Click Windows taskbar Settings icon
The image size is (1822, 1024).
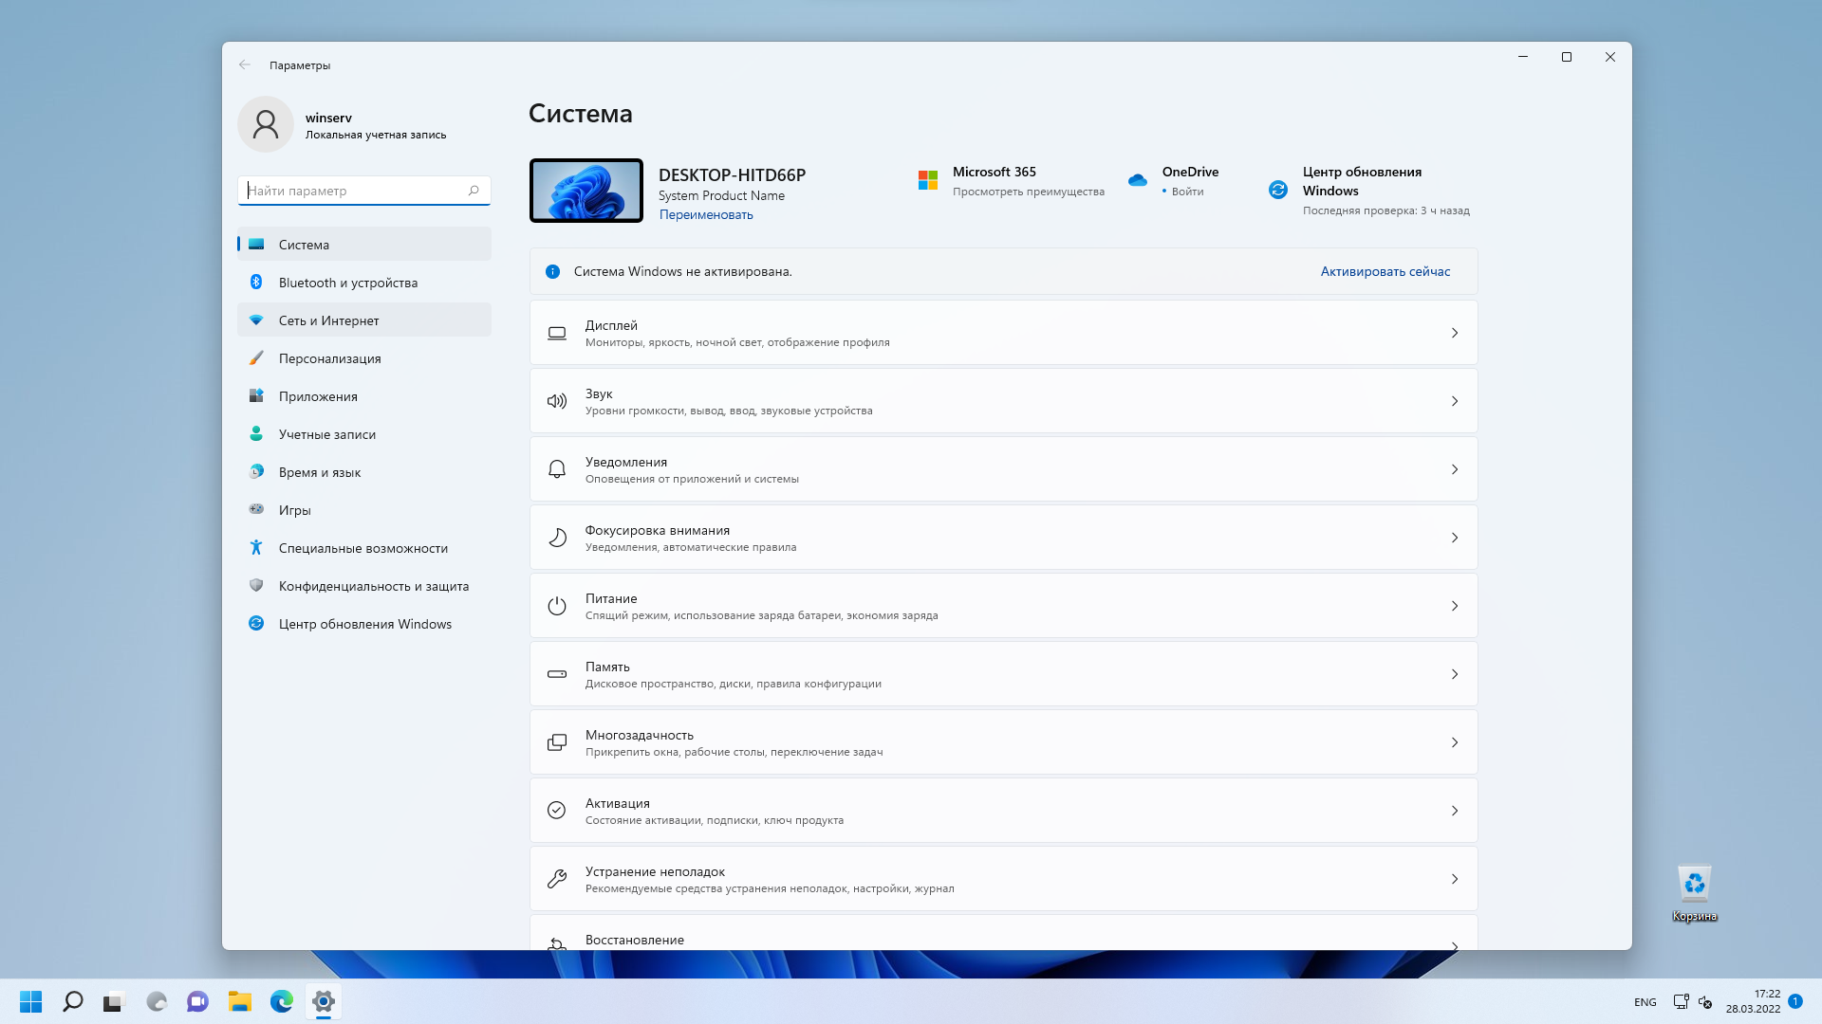[323, 1000]
